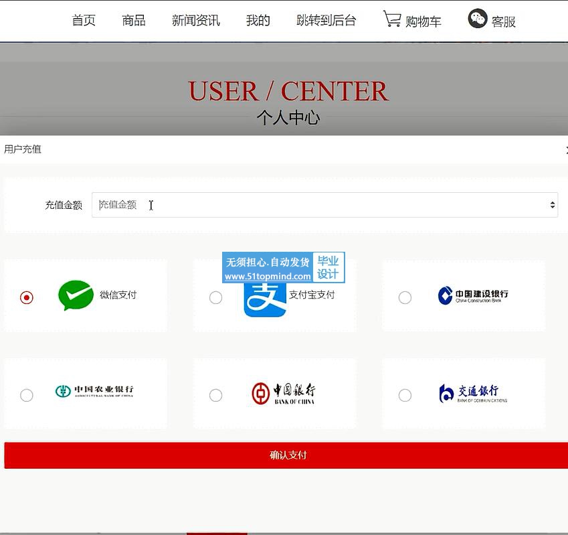The height and width of the screenshot is (535, 568).
Task: Choose the 中国建设银行 radio button
Action: (x=405, y=297)
